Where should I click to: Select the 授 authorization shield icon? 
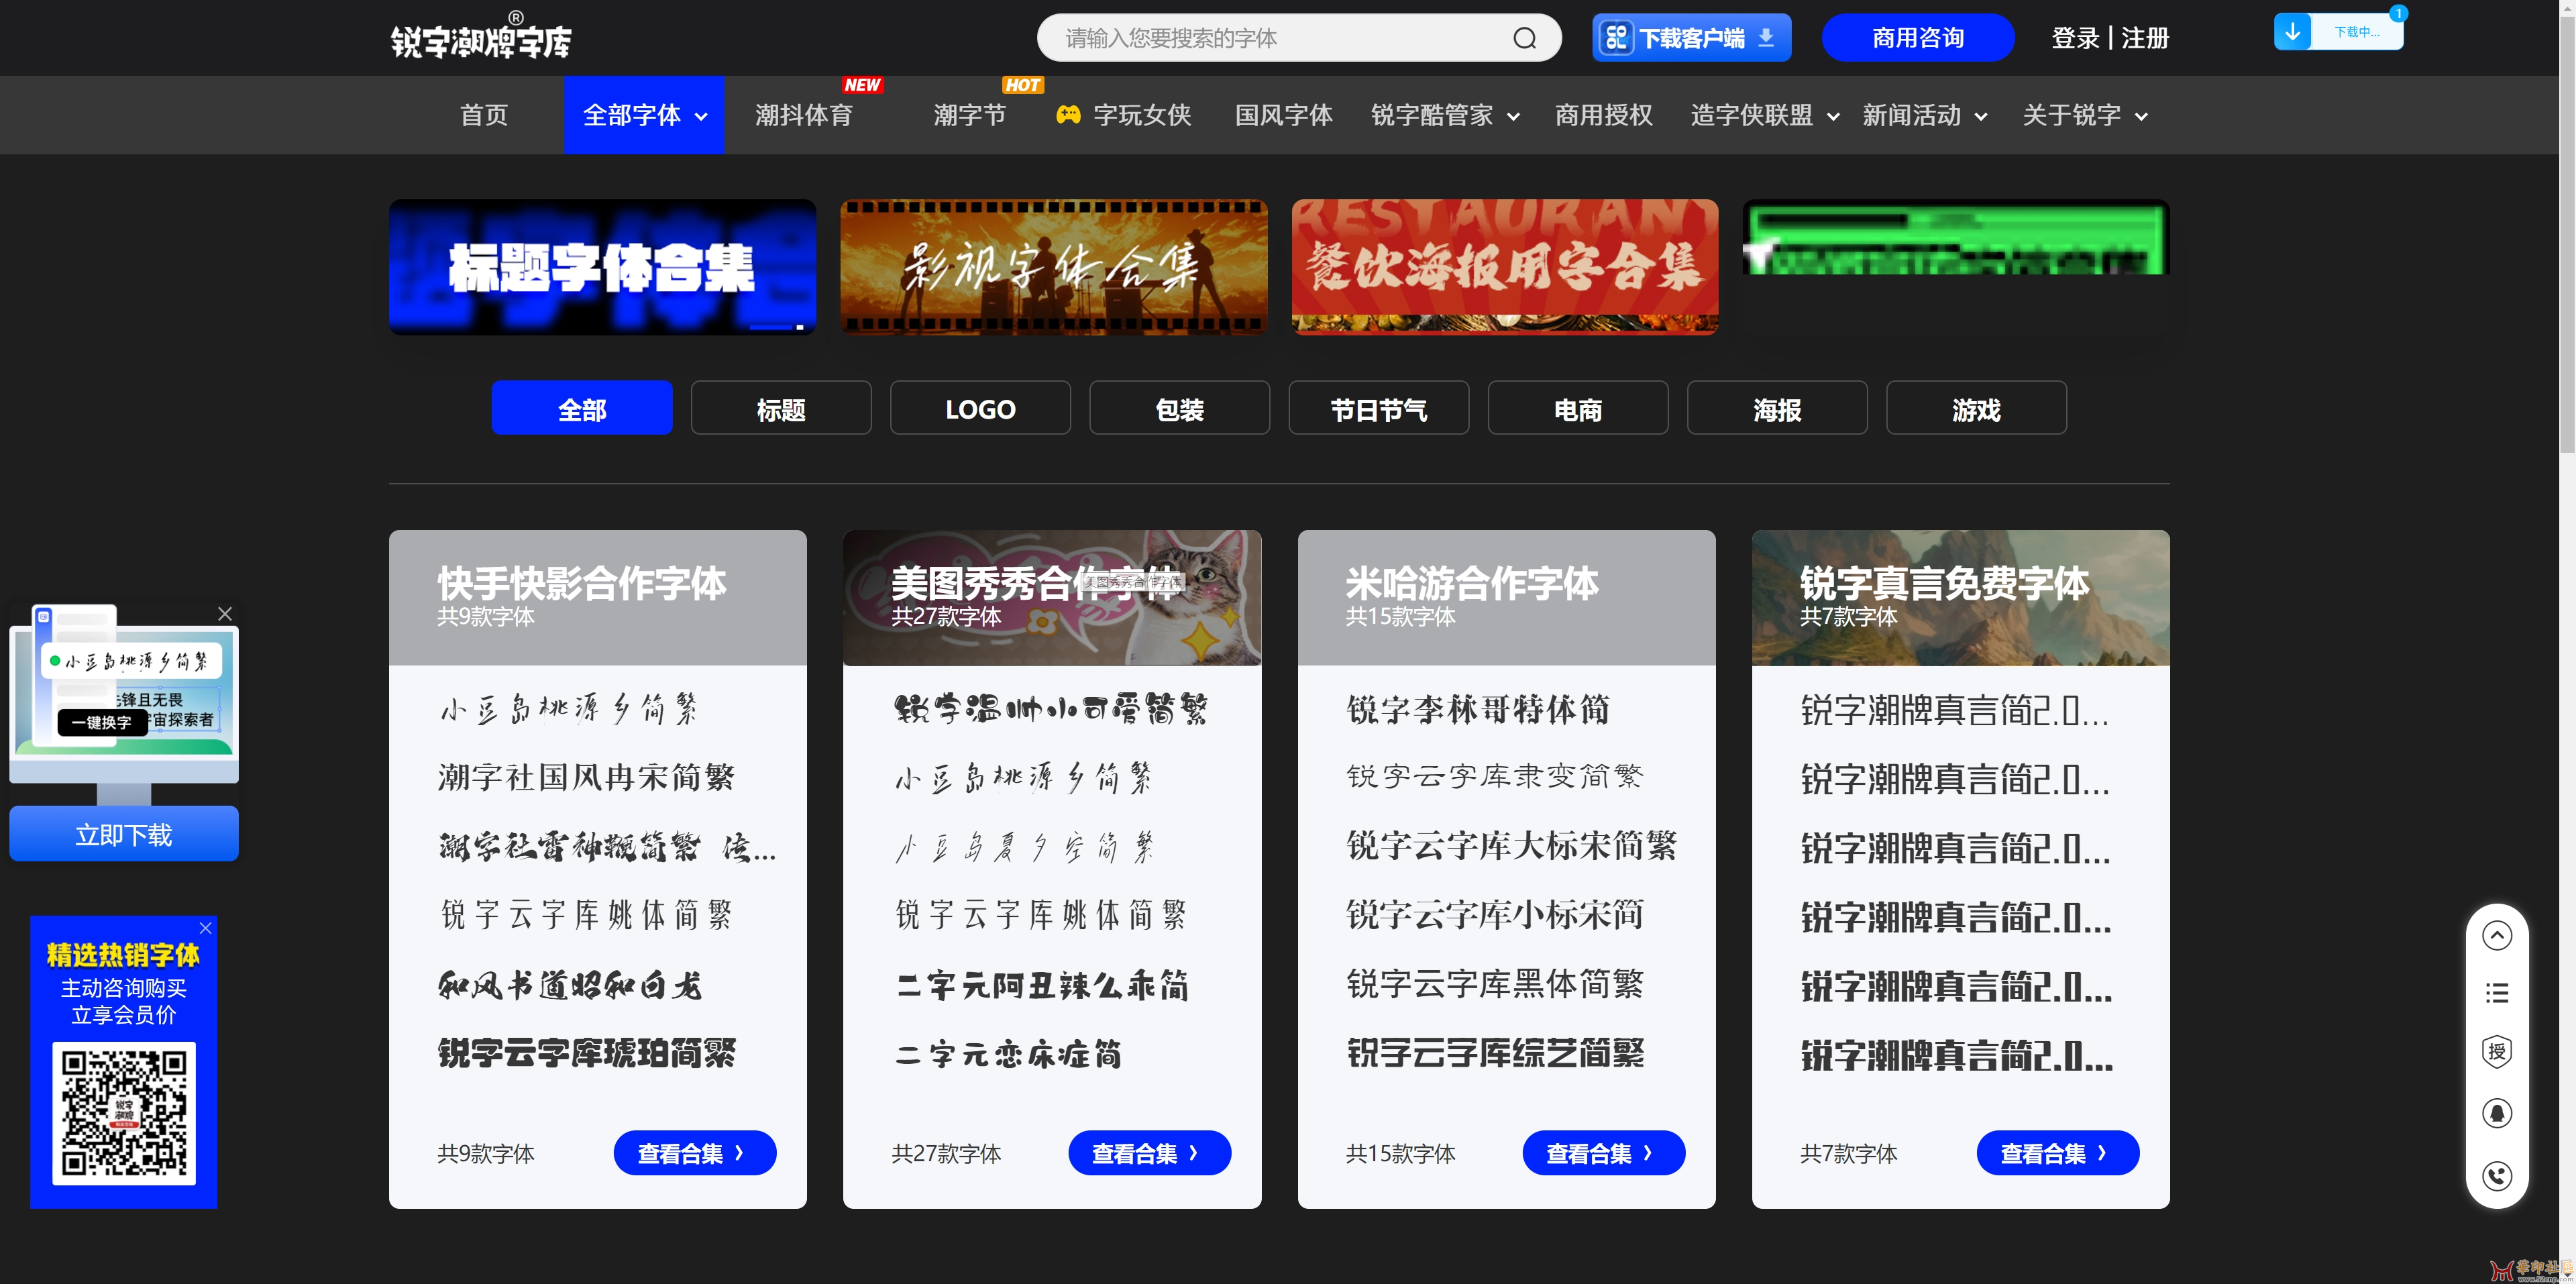click(2497, 1051)
